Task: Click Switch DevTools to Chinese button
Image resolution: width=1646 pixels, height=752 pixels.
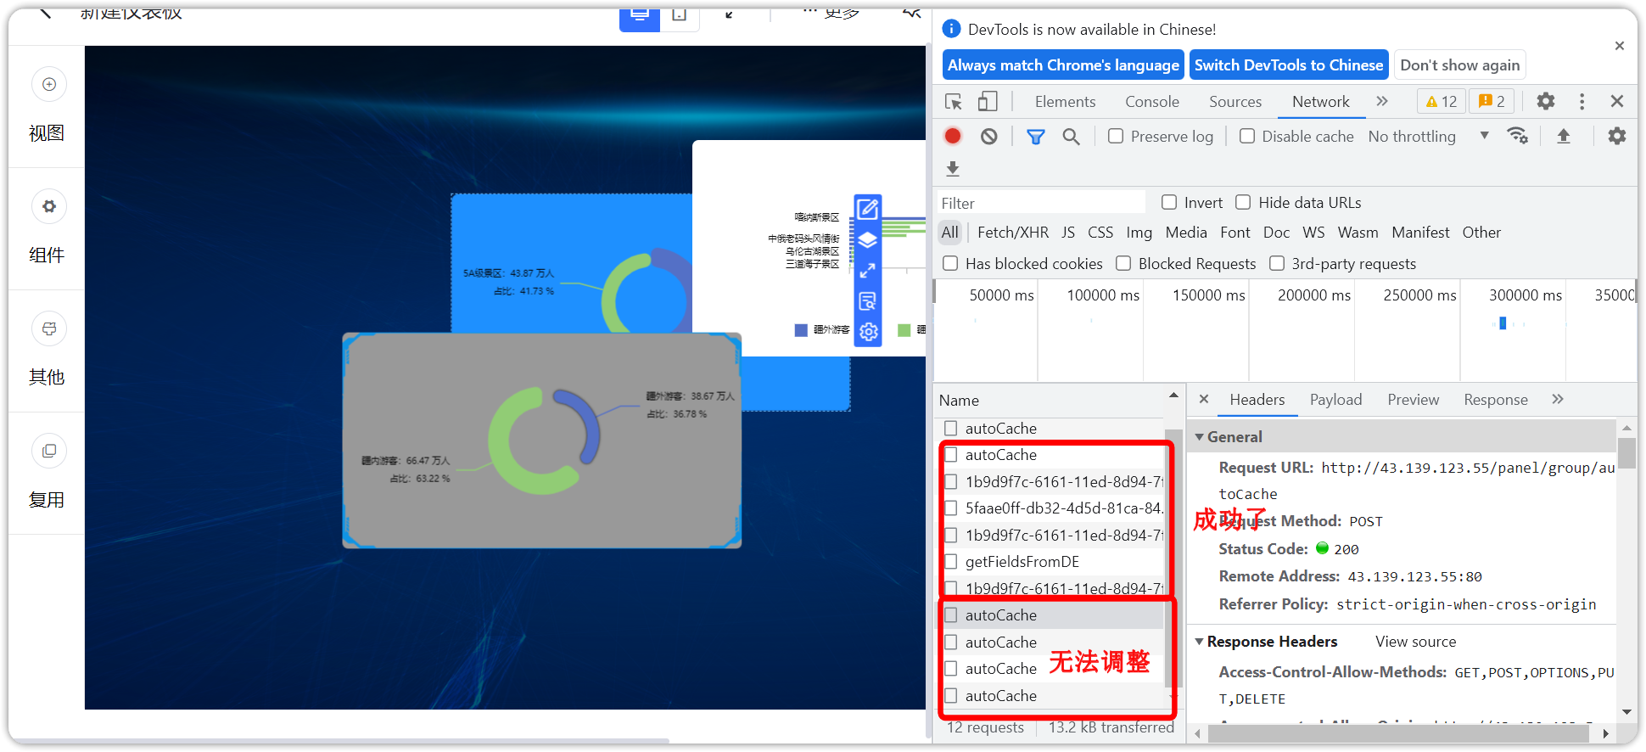Action: (1289, 65)
